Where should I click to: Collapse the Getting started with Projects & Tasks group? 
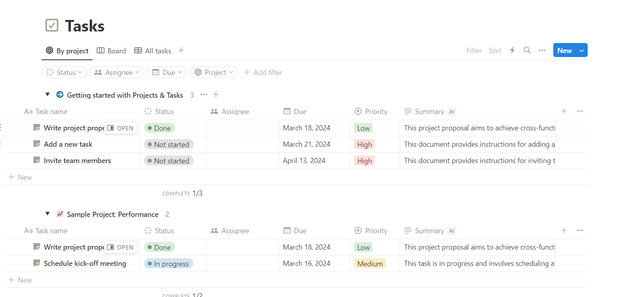point(48,94)
